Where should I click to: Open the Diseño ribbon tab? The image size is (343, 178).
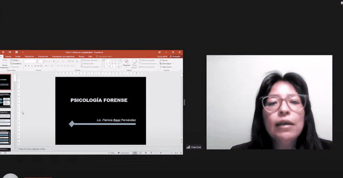coord(18,57)
